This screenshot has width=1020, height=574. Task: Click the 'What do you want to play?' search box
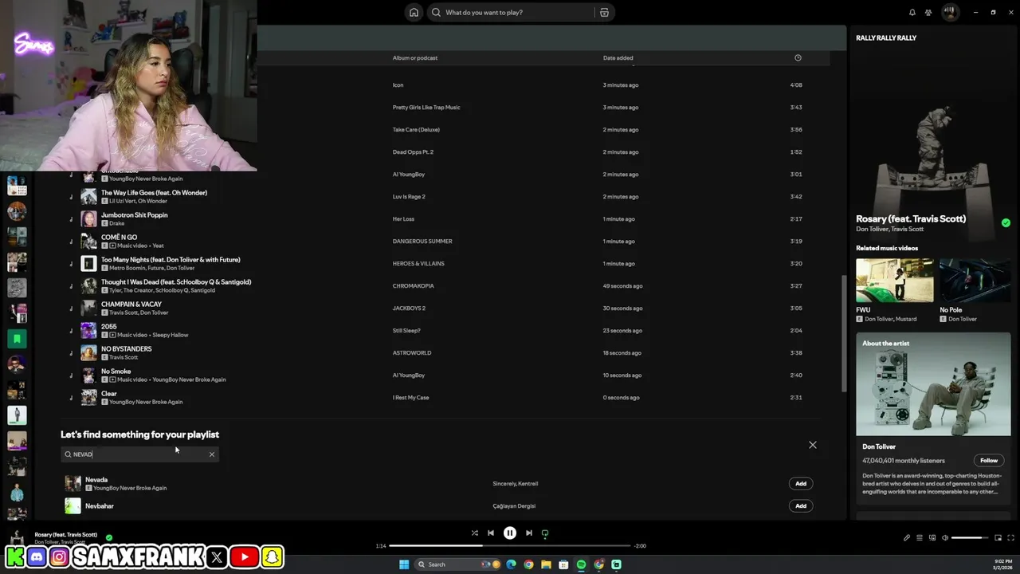(x=512, y=12)
